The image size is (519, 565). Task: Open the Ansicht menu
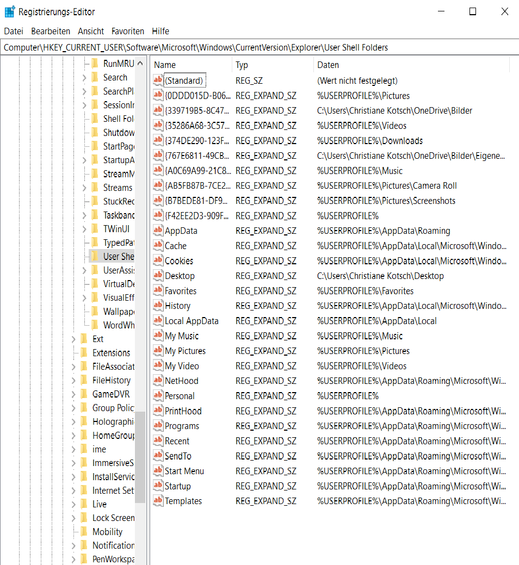coord(91,32)
